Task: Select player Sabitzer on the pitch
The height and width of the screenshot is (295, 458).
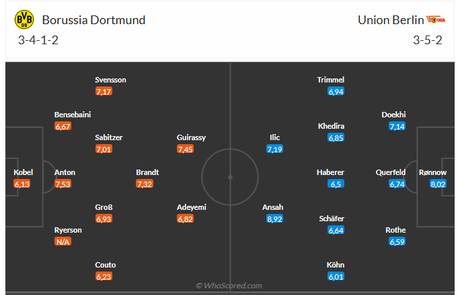Action: tap(108, 137)
